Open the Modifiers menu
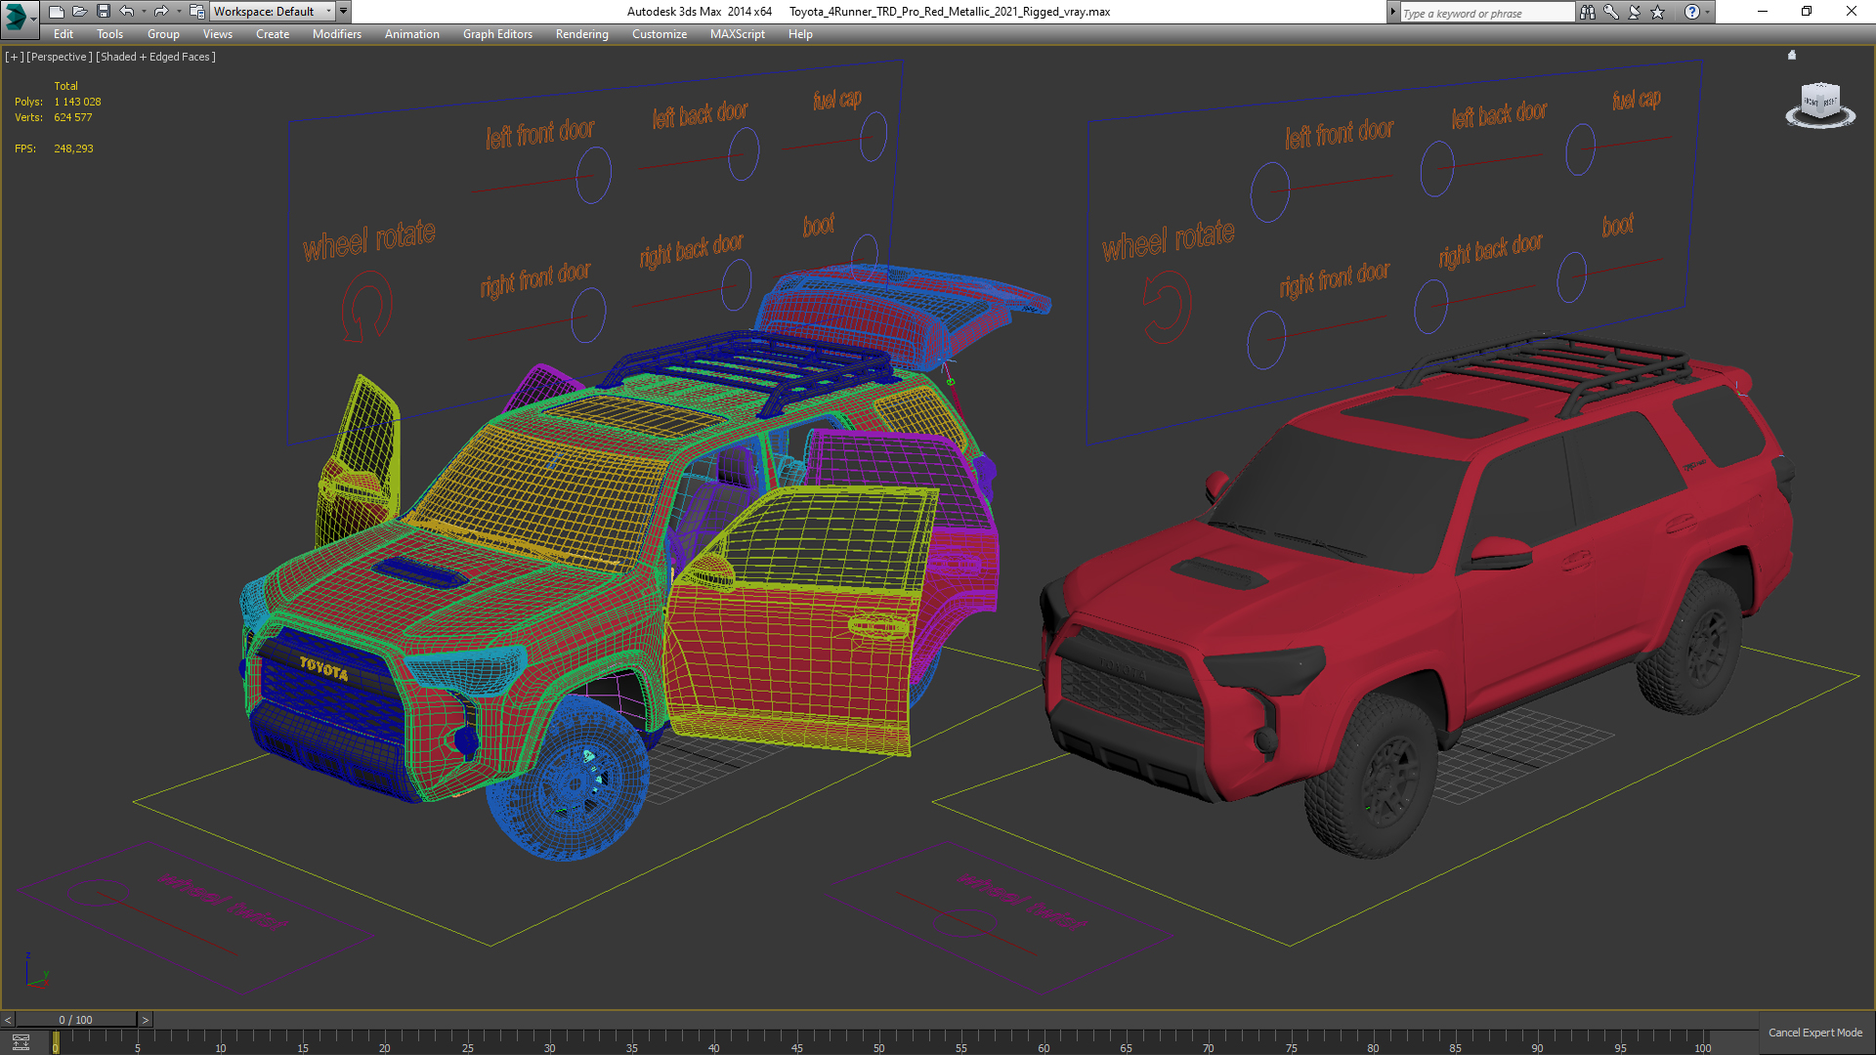The height and width of the screenshot is (1055, 1876). point(337,34)
